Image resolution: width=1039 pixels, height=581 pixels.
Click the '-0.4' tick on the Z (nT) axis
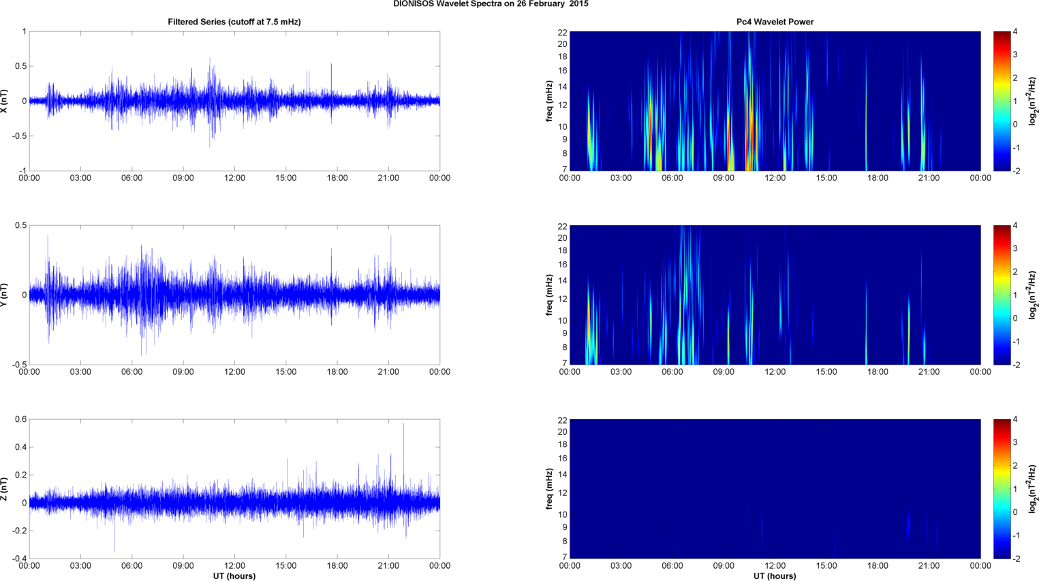19,559
